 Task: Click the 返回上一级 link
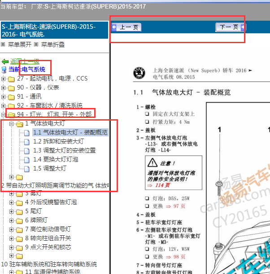click(25, 61)
